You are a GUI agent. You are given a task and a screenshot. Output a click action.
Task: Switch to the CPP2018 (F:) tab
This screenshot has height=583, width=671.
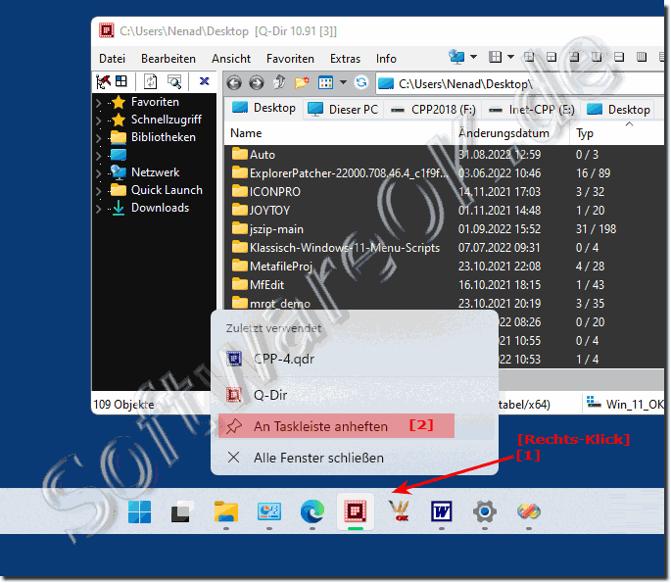pos(432,110)
